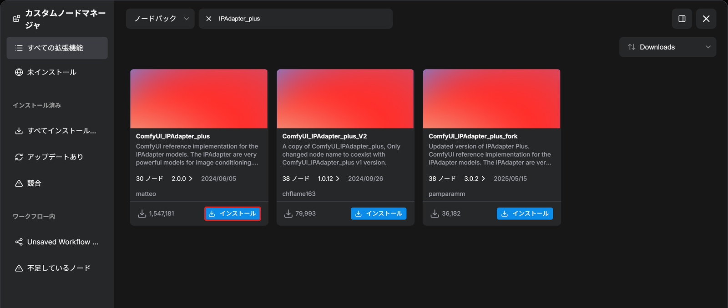Open the ノードパック filter dropdown
This screenshot has width=728, height=308.
pos(160,19)
